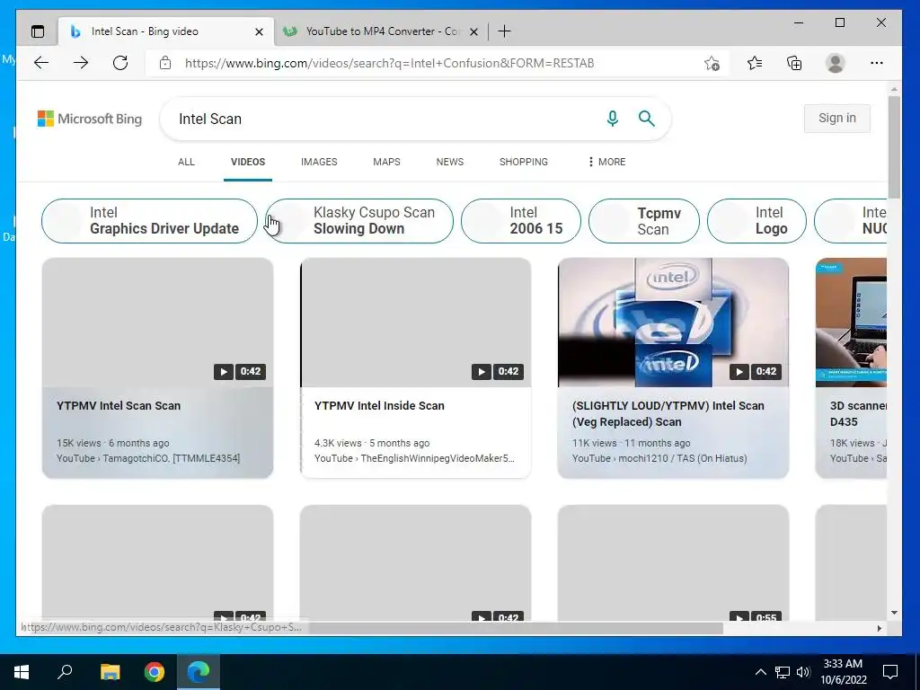Viewport: 920px width, 690px height.
Task: Click Tcpmv Scan suggestion chip
Action: click(644, 221)
